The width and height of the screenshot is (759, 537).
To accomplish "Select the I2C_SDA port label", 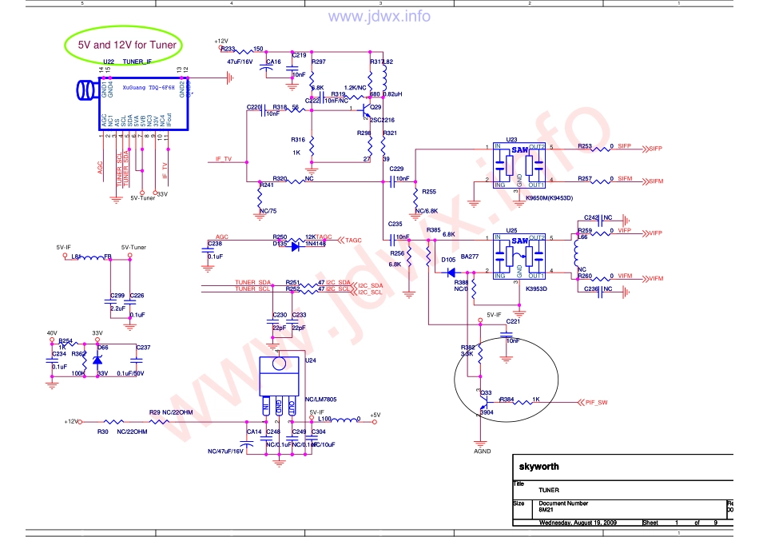I will 369,284.
